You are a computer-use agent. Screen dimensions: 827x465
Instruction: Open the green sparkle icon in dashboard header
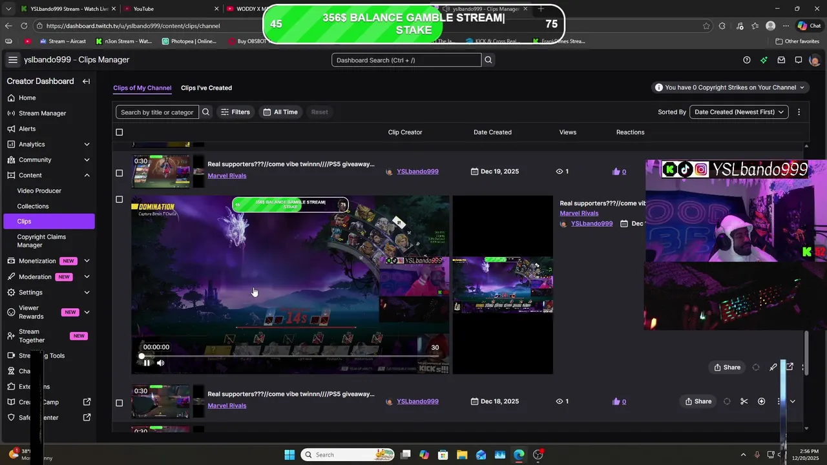click(764, 60)
